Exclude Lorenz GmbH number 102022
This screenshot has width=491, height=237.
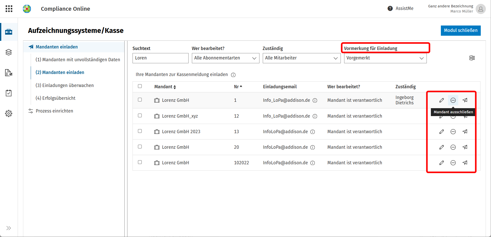point(453,163)
